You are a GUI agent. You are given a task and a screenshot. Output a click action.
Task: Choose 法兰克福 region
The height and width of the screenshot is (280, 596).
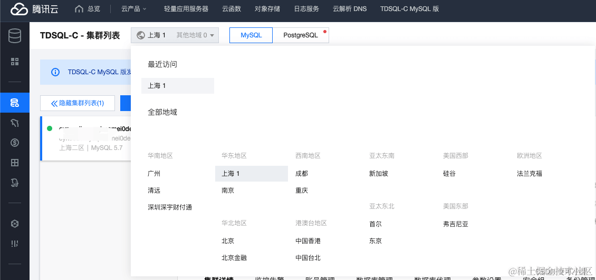[x=530, y=174]
